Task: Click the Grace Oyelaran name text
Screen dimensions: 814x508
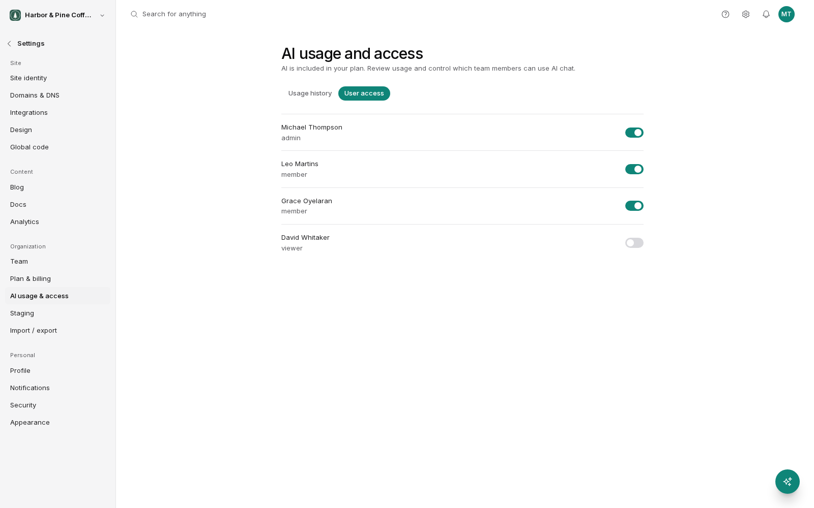Action: coord(307,201)
